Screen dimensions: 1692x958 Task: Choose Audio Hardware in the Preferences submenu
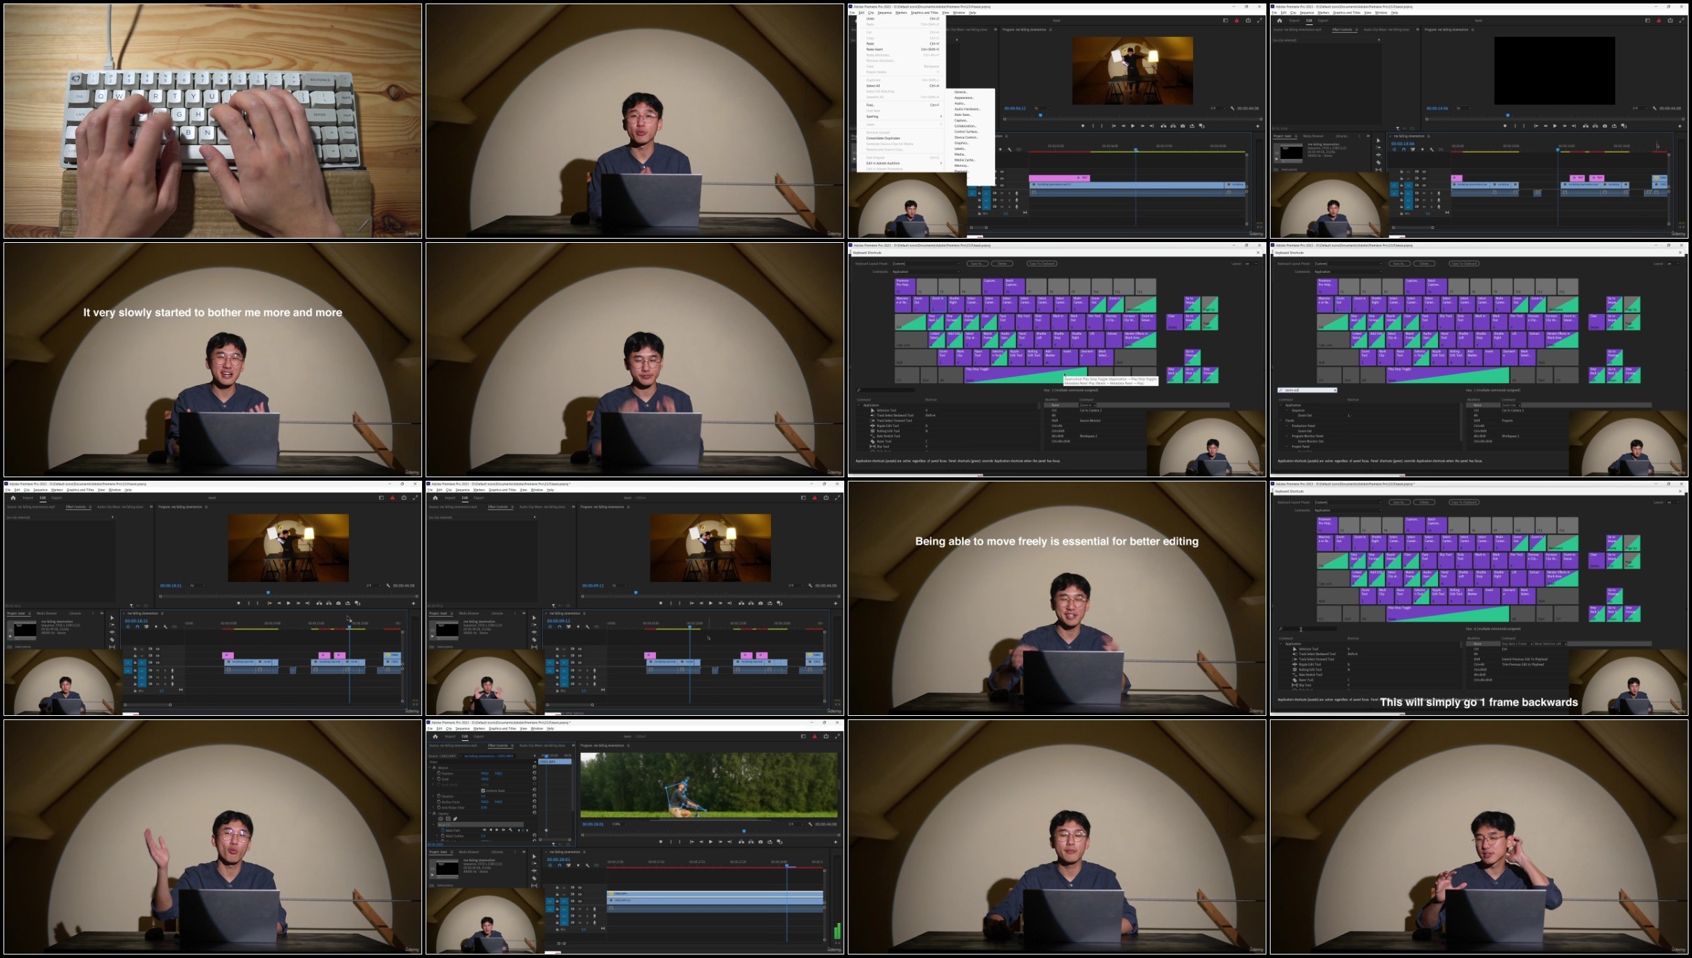click(x=967, y=109)
